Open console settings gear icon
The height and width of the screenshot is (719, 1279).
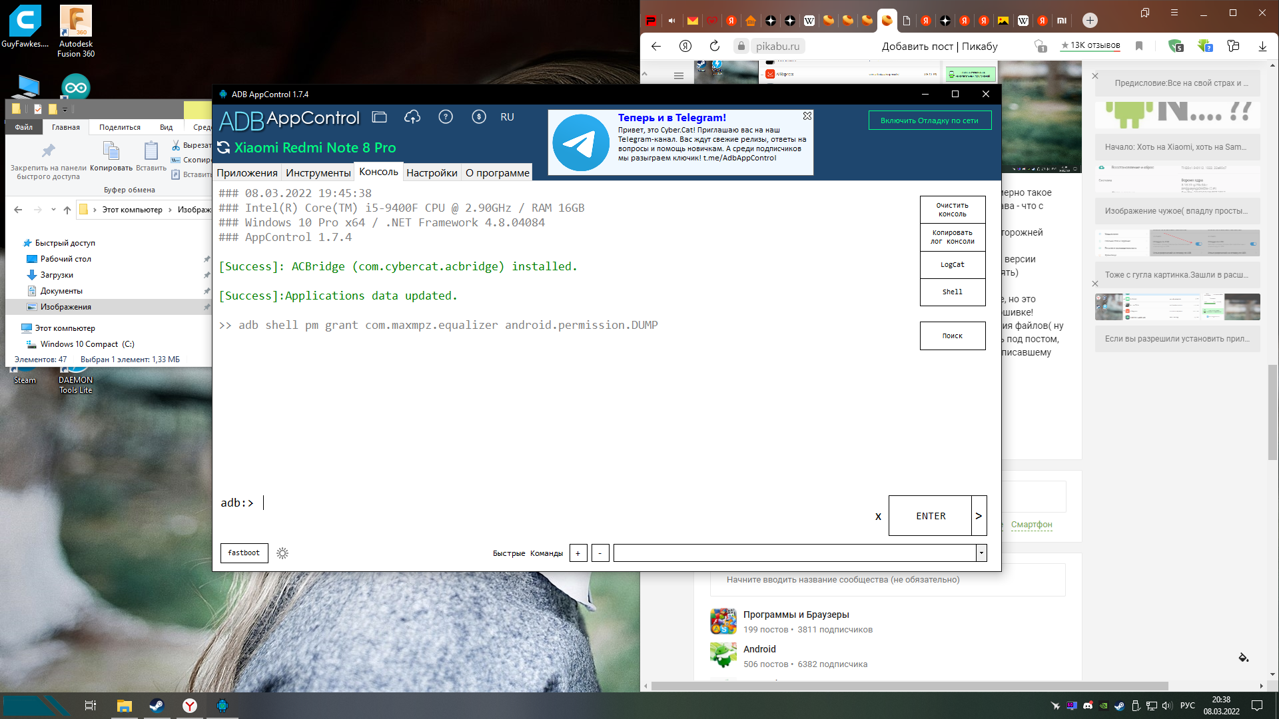(282, 553)
